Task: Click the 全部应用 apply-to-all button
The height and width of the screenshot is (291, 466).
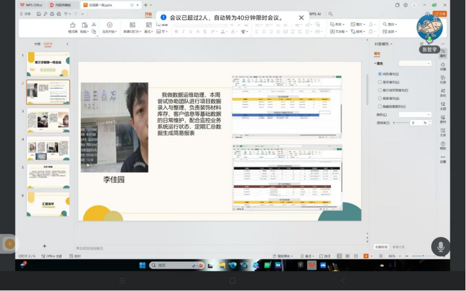Action: tap(381, 247)
